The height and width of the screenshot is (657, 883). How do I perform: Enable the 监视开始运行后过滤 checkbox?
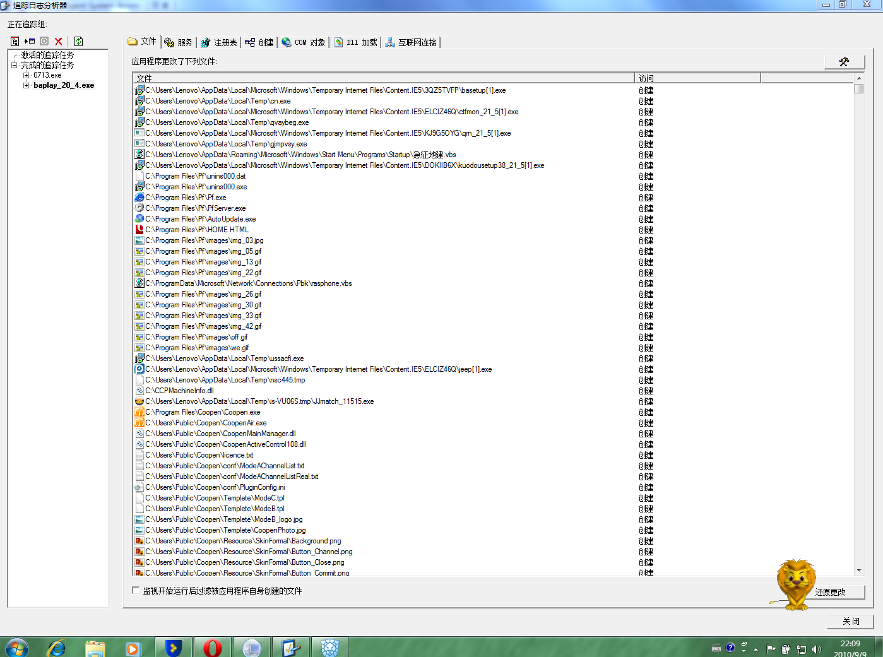pyautogui.click(x=136, y=591)
